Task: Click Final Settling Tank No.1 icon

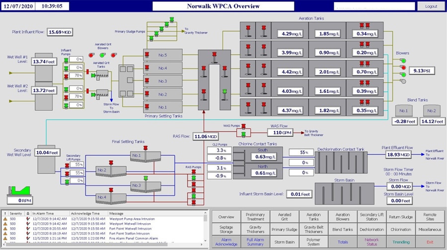Action: click(x=146, y=157)
